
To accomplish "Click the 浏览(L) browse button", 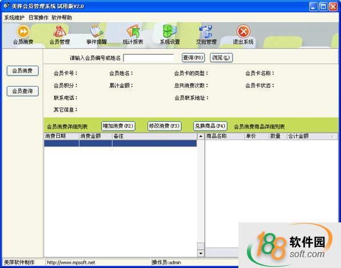I will click(221, 58).
